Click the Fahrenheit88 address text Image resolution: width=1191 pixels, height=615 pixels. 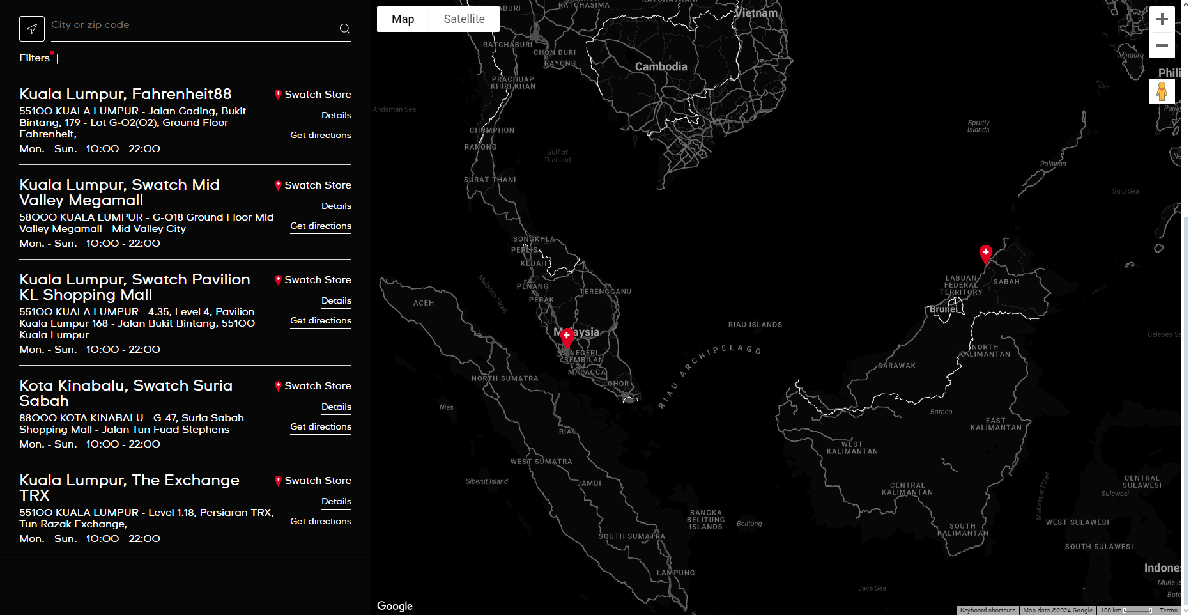133,123
